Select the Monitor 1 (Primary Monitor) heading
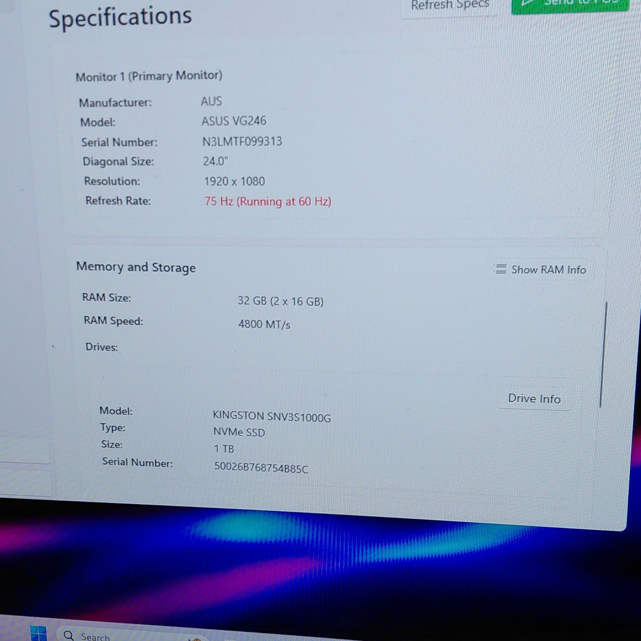The width and height of the screenshot is (641, 641). 149,76
